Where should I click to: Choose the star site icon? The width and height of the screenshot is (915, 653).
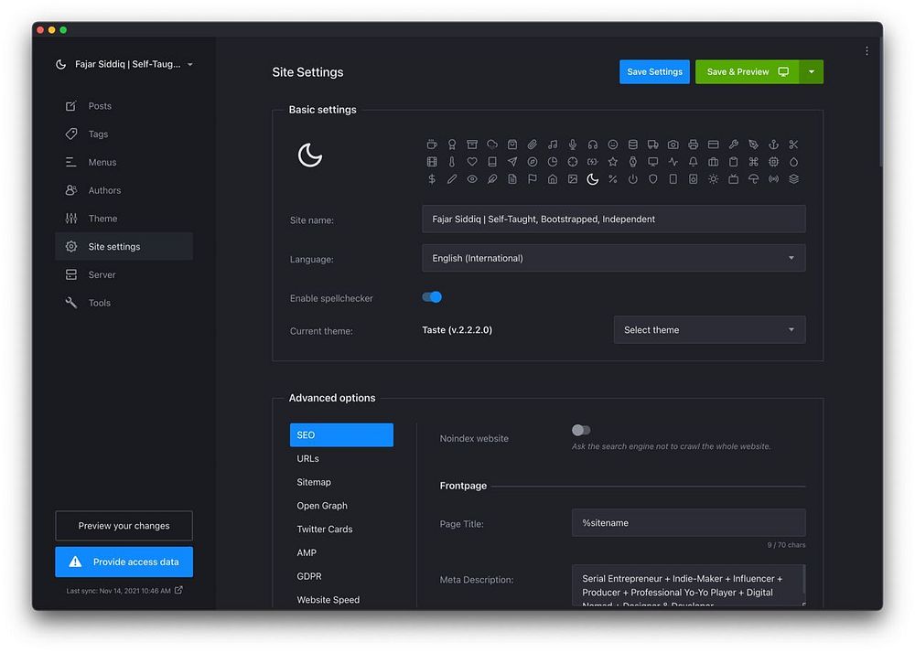coord(613,162)
